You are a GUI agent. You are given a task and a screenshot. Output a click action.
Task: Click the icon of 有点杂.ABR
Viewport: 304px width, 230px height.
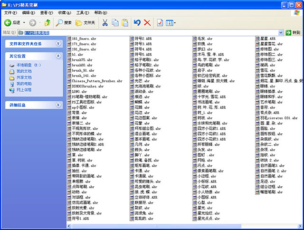click(x=257, y=113)
